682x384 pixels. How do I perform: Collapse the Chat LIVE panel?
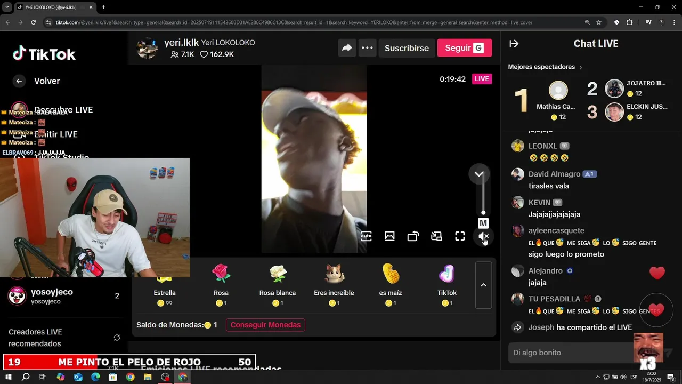click(514, 44)
